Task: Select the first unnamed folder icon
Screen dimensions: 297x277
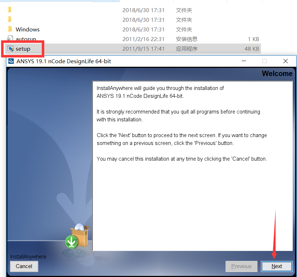Action: click(10, 10)
